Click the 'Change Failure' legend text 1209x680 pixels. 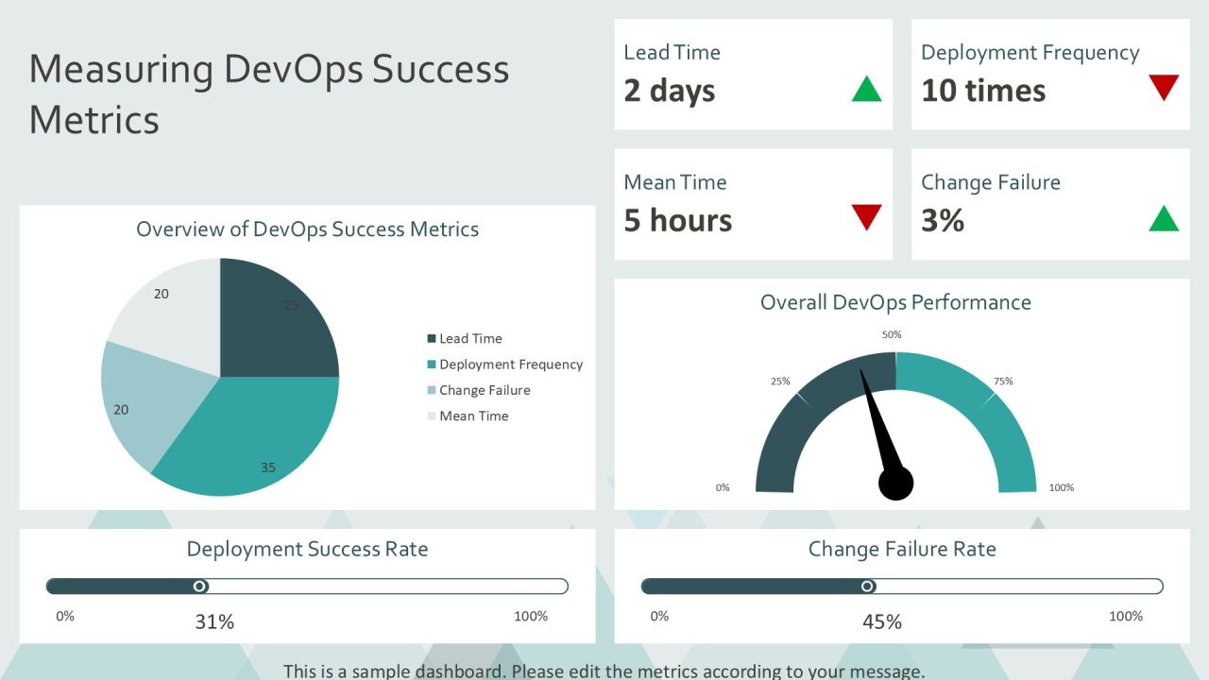(485, 390)
